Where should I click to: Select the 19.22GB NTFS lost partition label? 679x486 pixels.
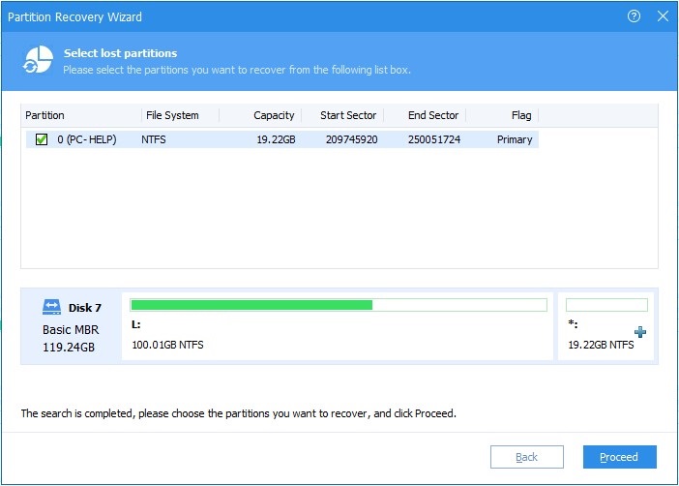(x=601, y=345)
